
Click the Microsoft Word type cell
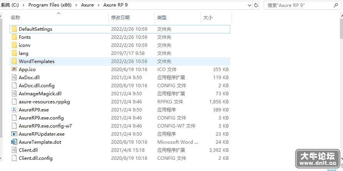(178, 142)
